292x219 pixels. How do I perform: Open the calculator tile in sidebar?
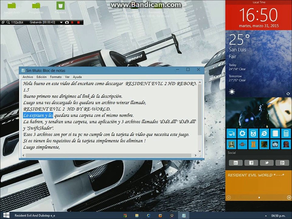point(286,134)
